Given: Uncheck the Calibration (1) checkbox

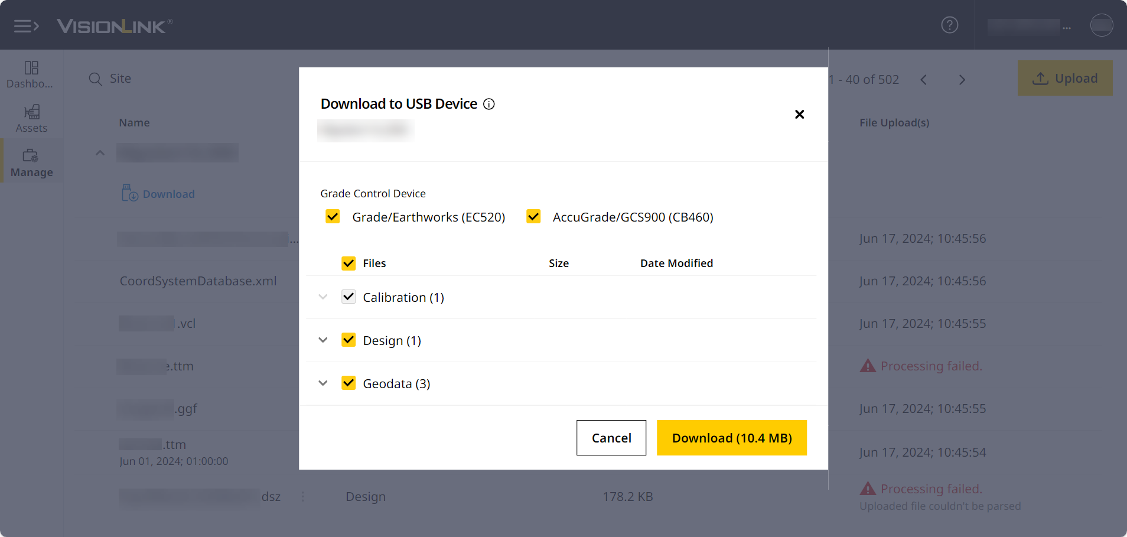Looking at the screenshot, I should (348, 297).
